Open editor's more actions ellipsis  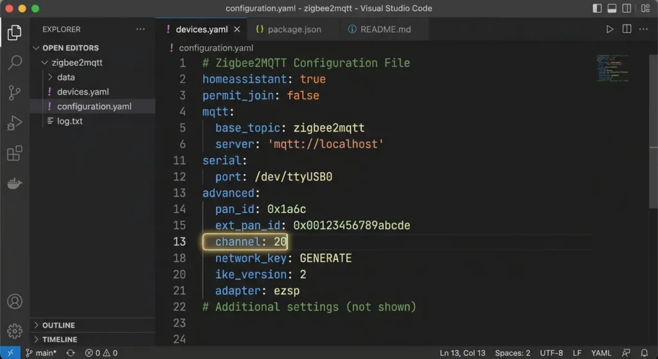click(643, 29)
